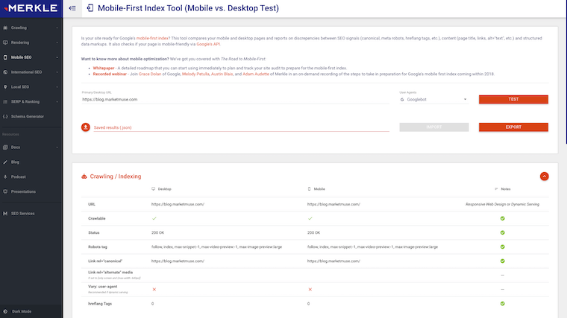
Task: Click the Crawling sidebar icon
Action: 5,28
